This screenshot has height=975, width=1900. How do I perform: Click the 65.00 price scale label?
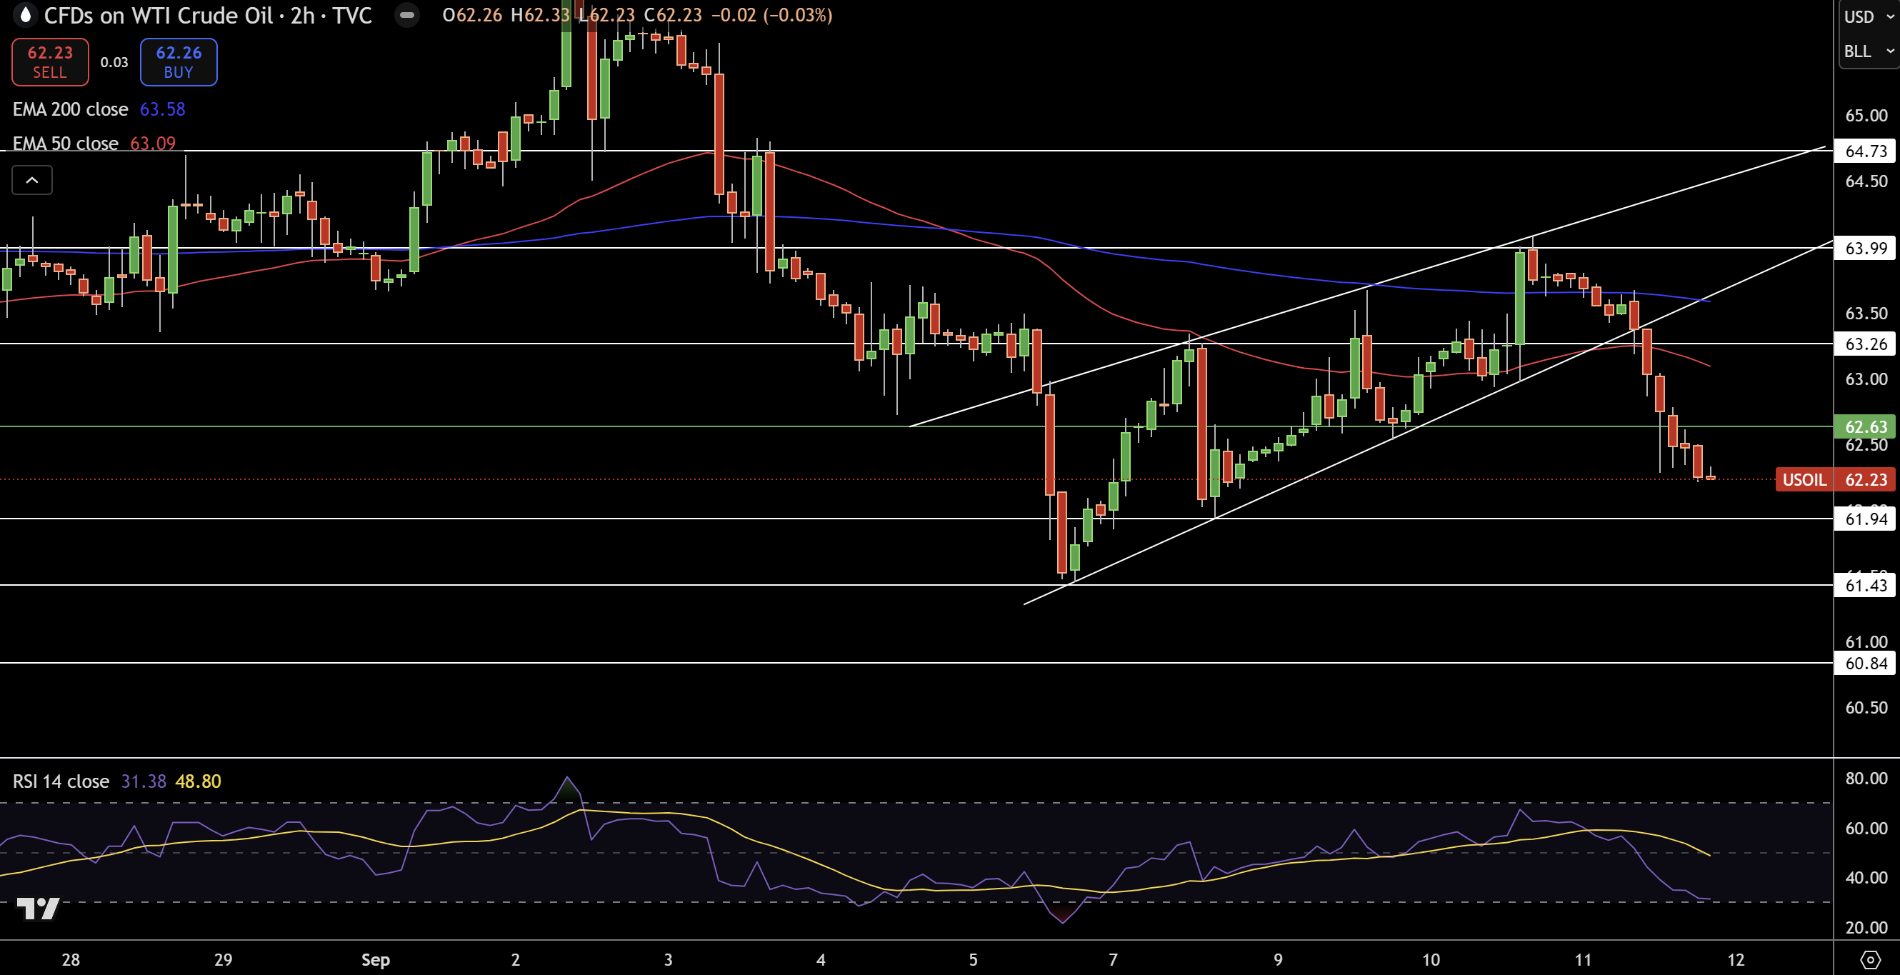coord(1866,115)
